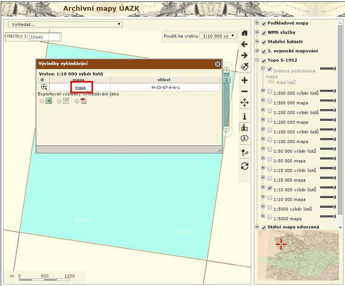The height and width of the screenshot is (286, 345).
Task: Close the Výsledky vyhledávání results window
Action: 218,64
